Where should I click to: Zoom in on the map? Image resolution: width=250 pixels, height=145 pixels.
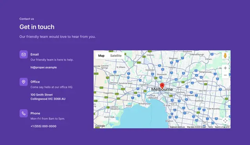(x=225, y=68)
